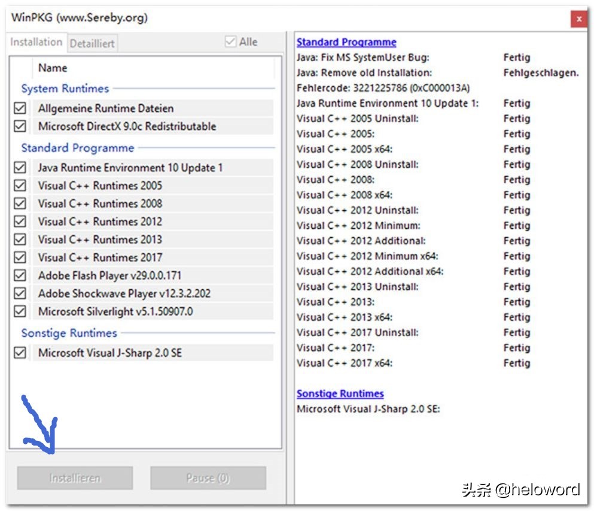Open the Sonstige Runtimes link in log
This screenshot has width=594, height=511.
[340, 394]
